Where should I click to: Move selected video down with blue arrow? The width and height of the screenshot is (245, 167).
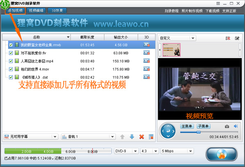point(132,137)
